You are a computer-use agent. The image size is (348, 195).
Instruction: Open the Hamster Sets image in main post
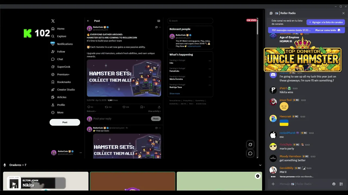124,78
